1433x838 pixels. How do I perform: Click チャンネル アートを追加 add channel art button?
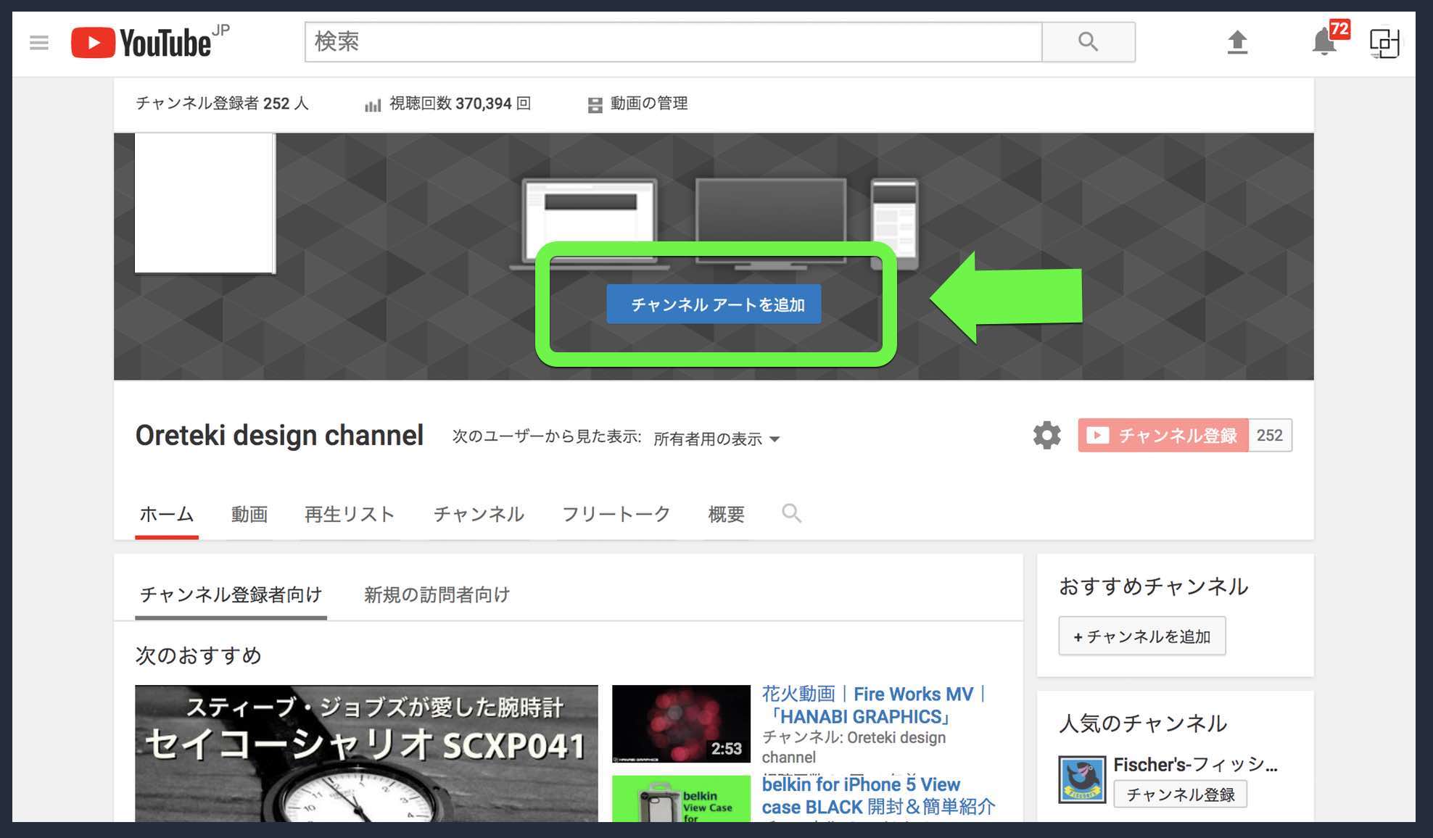coord(716,304)
